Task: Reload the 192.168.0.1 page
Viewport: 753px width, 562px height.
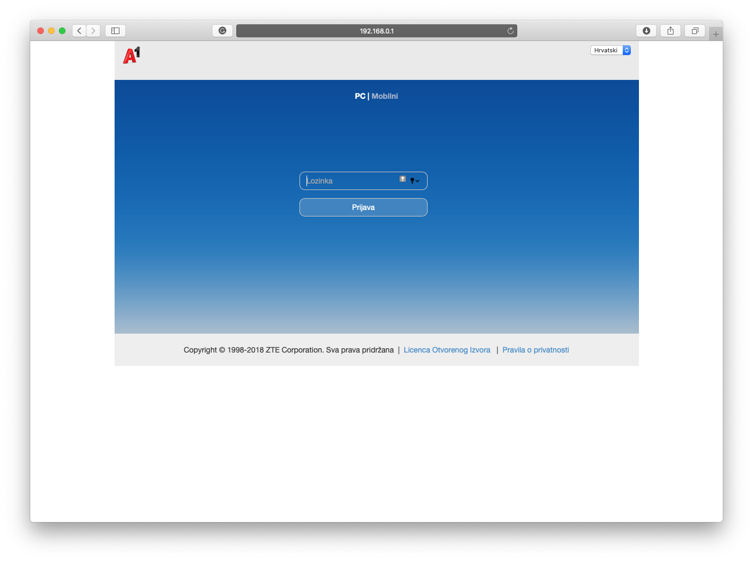Action: click(510, 31)
